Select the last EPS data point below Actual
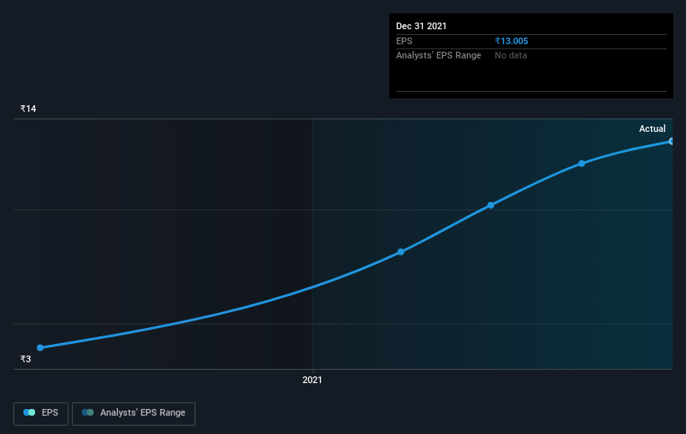686x434 pixels. pyautogui.click(x=671, y=141)
